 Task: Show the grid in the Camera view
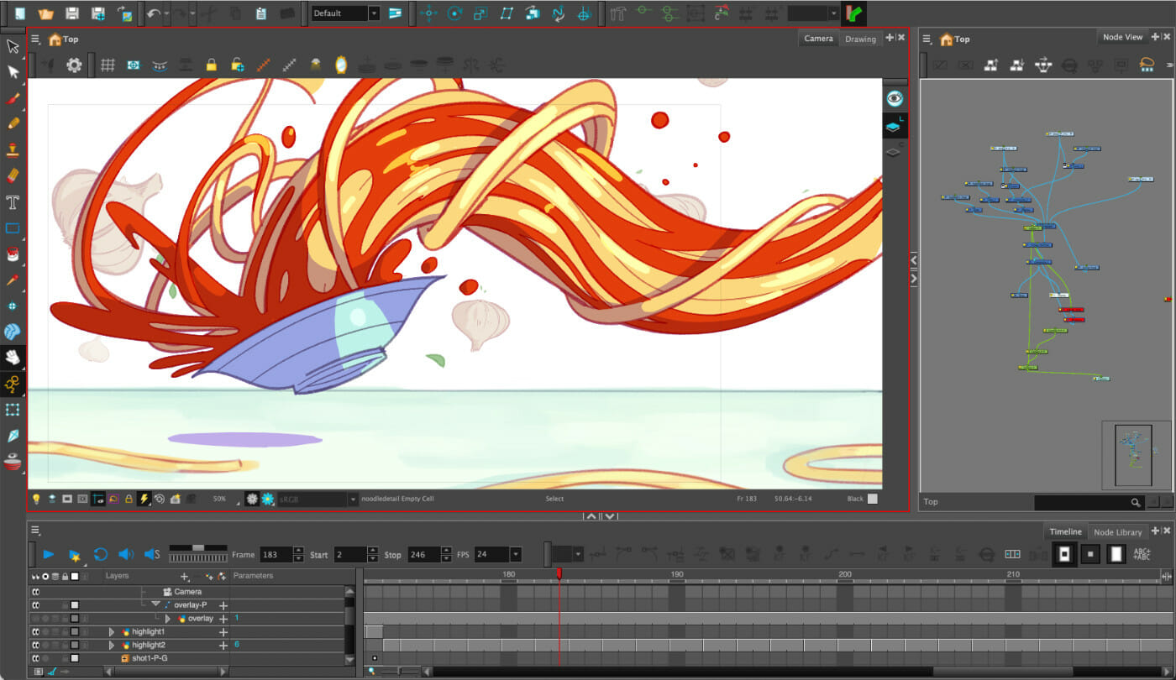pyautogui.click(x=108, y=65)
